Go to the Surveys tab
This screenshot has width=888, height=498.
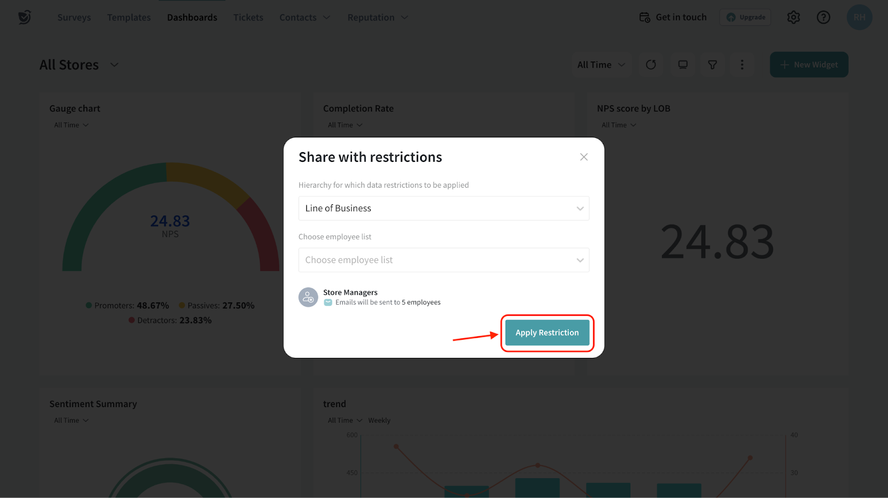pyautogui.click(x=74, y=18)
